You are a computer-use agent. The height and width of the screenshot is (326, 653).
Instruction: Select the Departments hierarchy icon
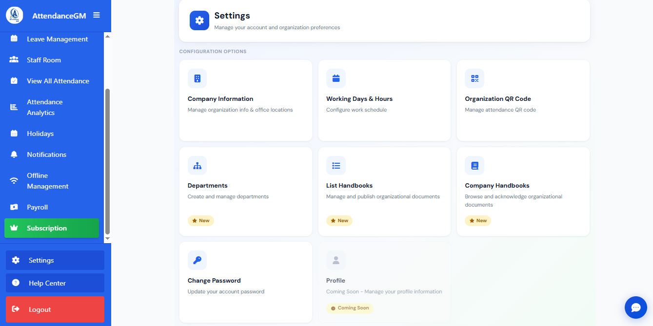(x=197, y=166)
